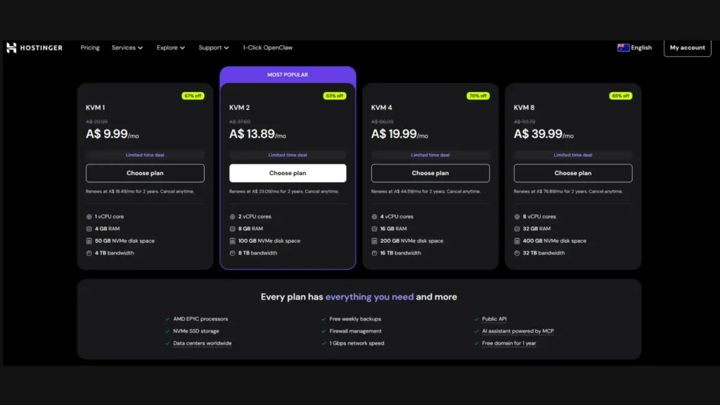The width and height of the screenshot is (720, 405).
Task: Click the 'everything you need' heading text
Action: coord(369,297)
